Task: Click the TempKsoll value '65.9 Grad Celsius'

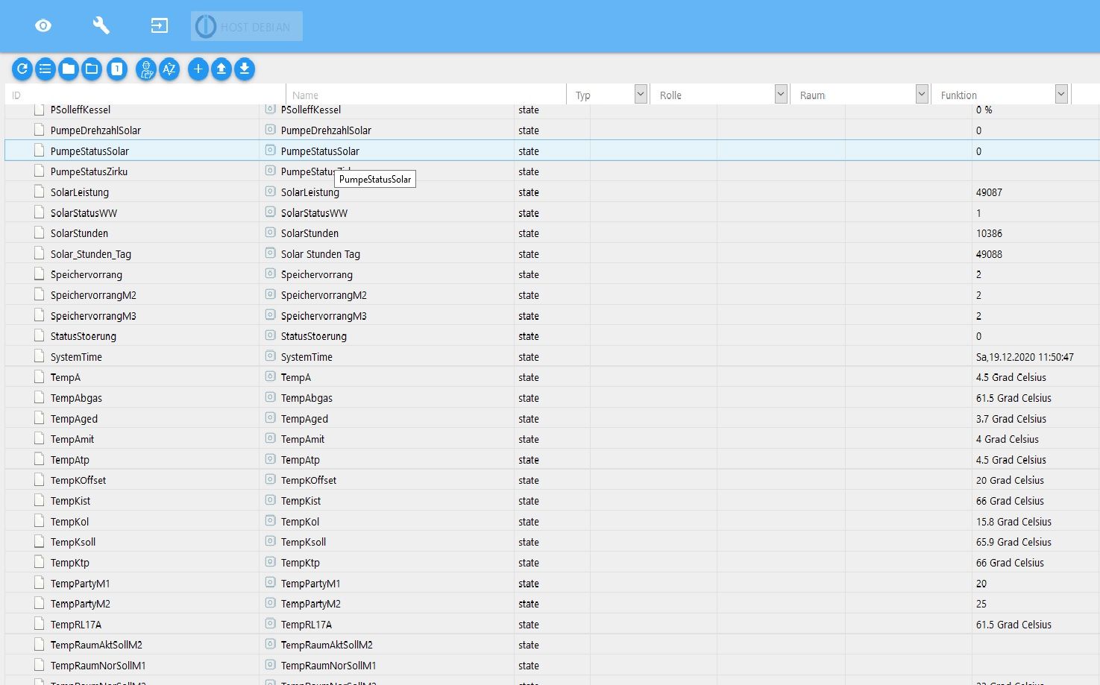Action: click(1013, 542)
